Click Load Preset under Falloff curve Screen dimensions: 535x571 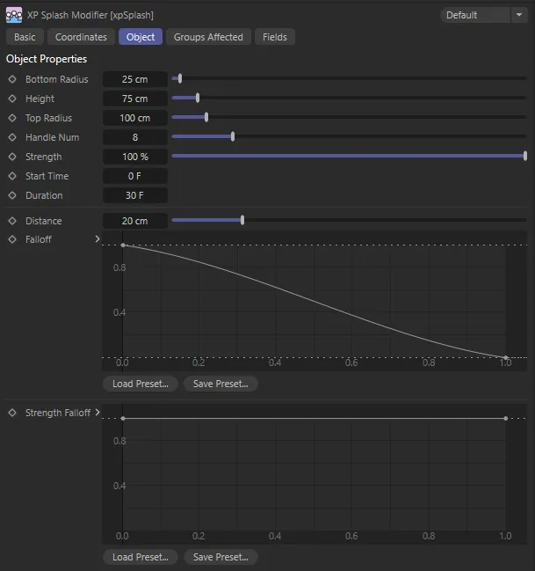click(x=141, y=384)
